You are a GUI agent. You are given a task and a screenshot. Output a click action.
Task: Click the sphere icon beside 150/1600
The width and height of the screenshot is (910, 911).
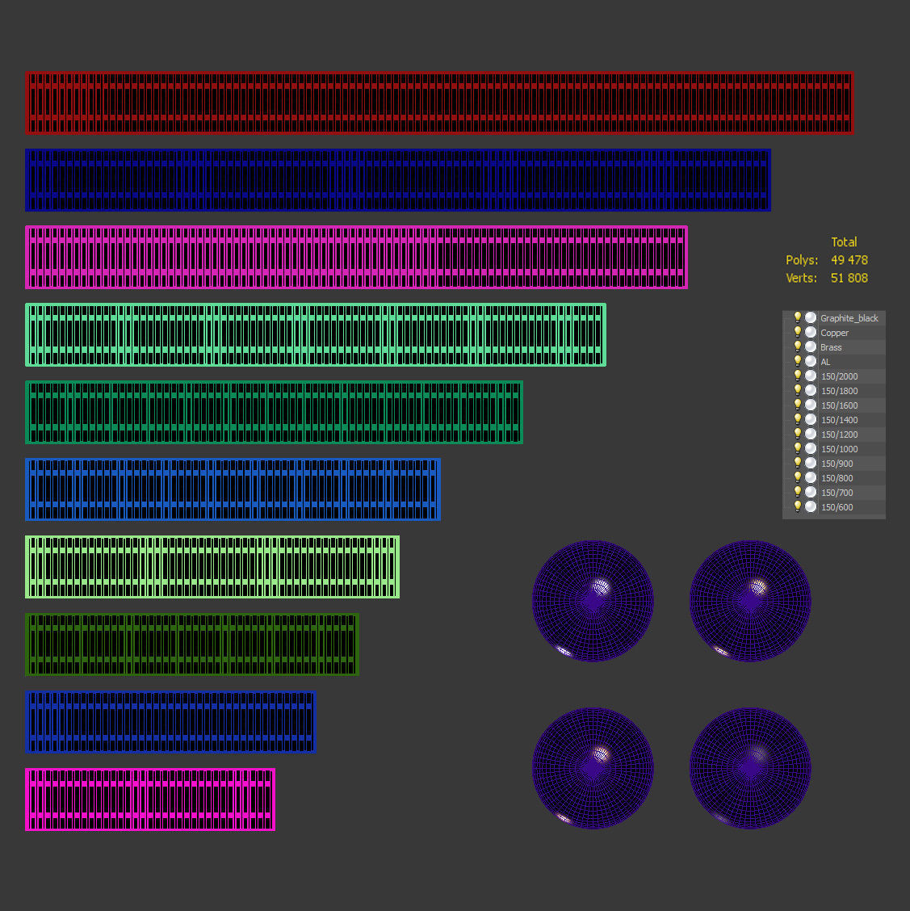(811, 405)
